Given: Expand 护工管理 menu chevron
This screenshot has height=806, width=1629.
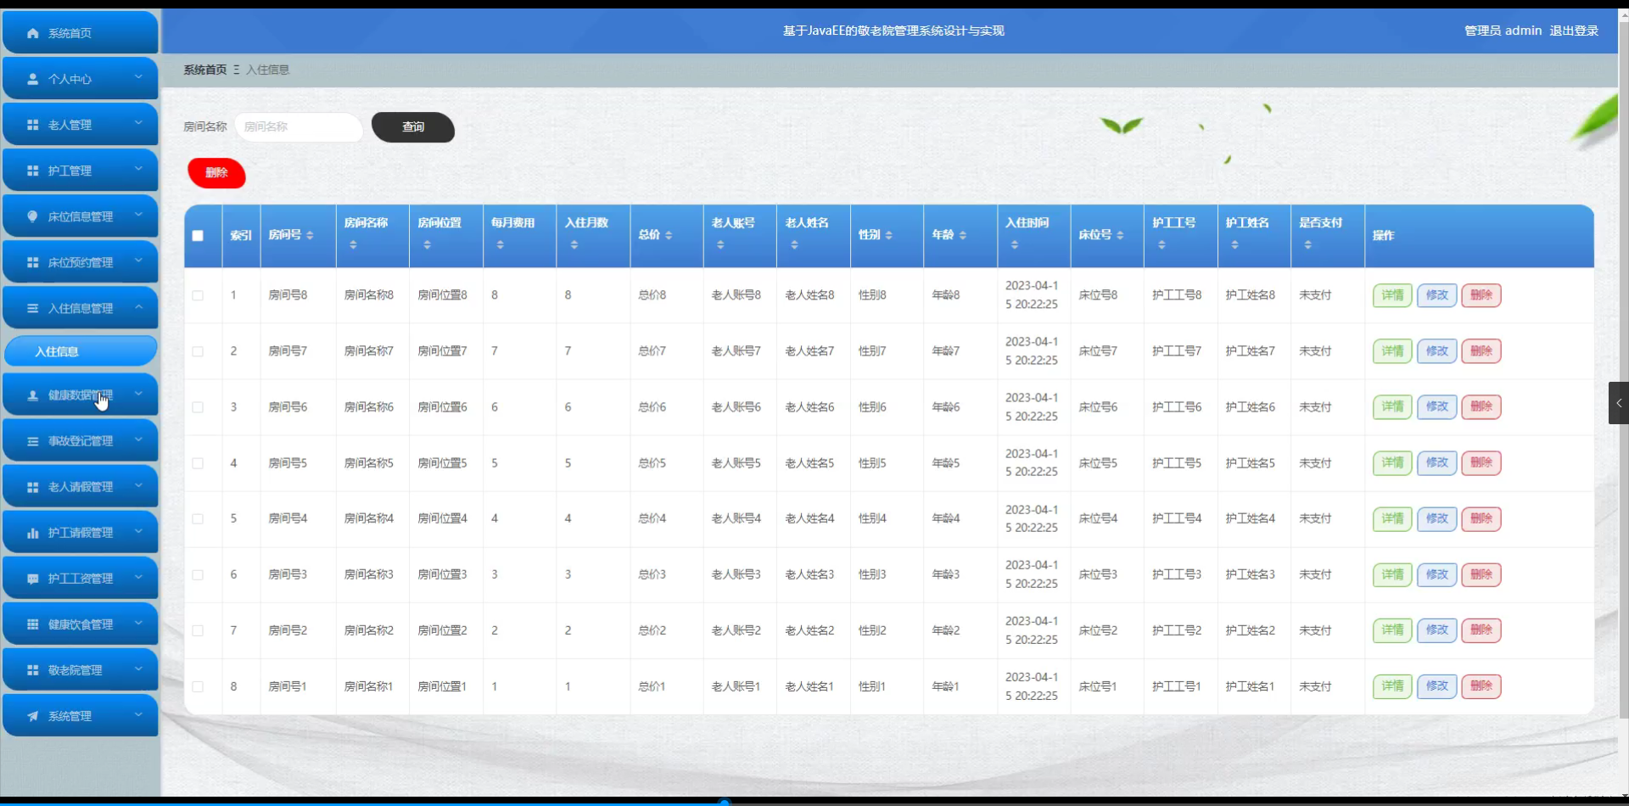Looking at the screenshot, I should (x=138, y=169).
